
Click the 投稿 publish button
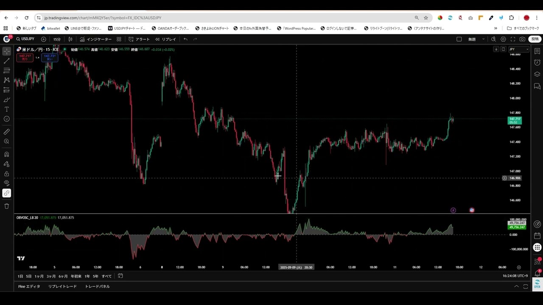535,39
